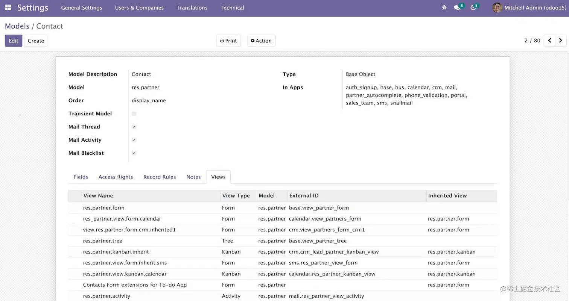Open the apps grid home menu
The width and height of the screenshot is (569, 301).
click(8, 8)
